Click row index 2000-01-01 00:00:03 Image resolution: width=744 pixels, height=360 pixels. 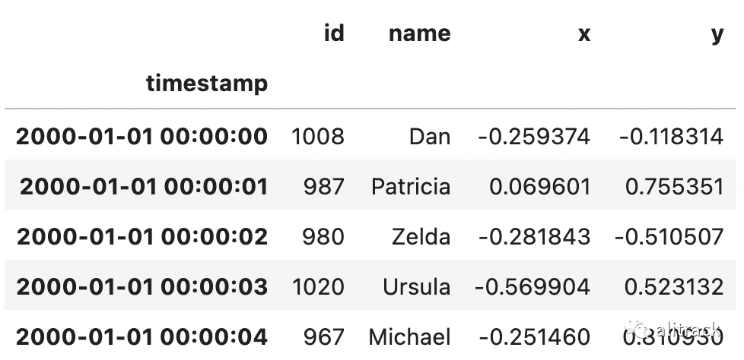[x=142, y=287]
